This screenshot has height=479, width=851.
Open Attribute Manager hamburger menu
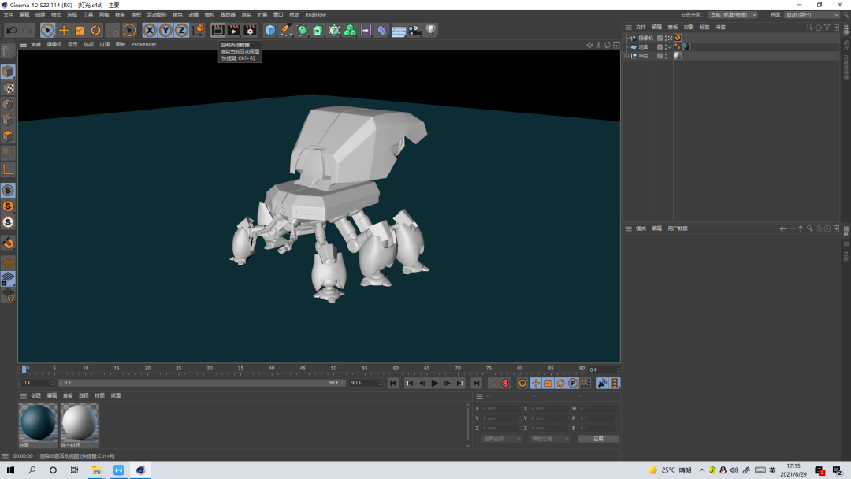[629, 229]
